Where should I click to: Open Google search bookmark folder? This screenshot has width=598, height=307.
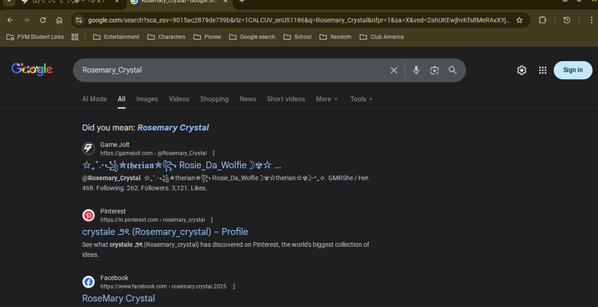(252, 37)
